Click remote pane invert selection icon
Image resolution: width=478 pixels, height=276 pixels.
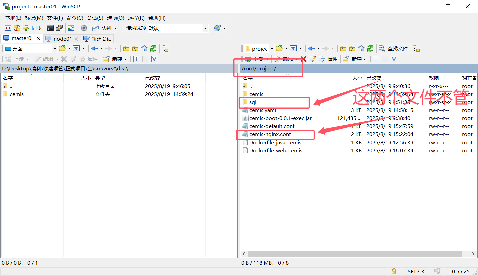point(394,59)
